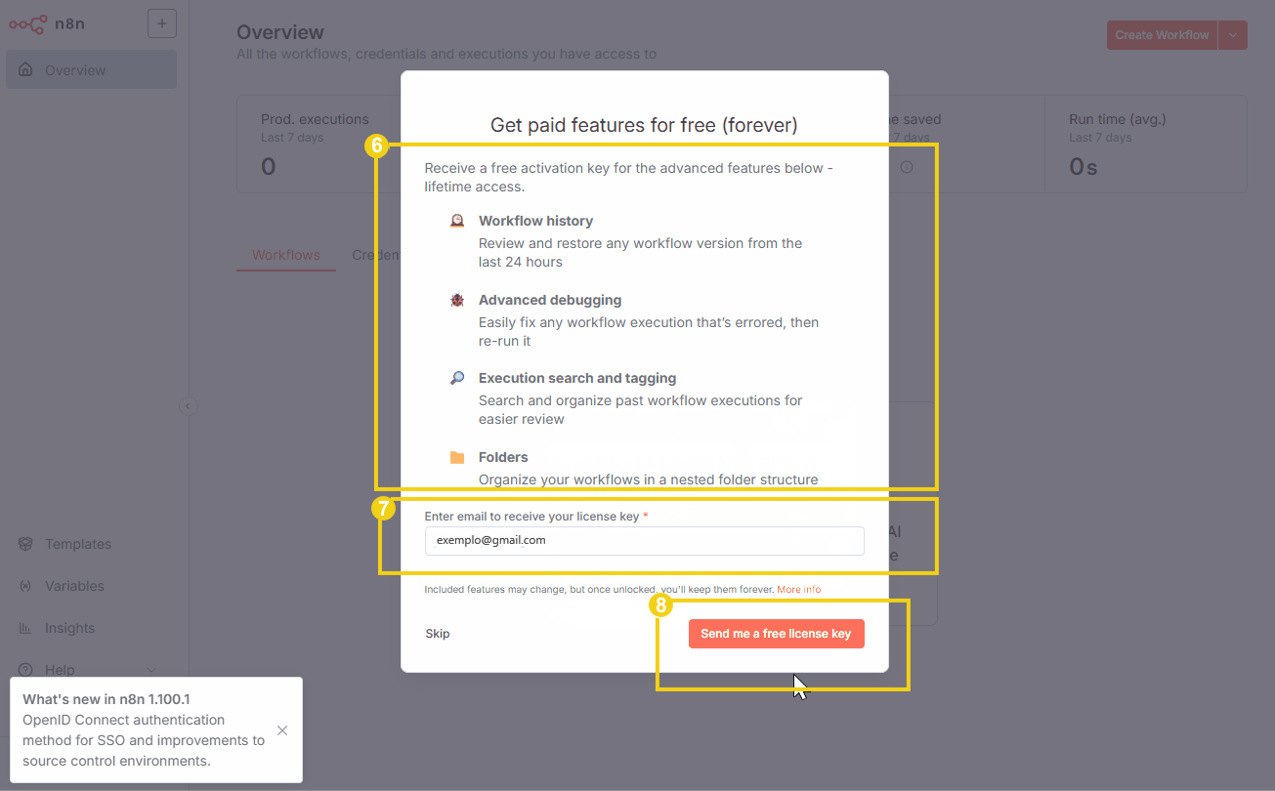Collapse the sidebar with arrow handle
Screen dimensions: 1275x791
pos(189,406)
